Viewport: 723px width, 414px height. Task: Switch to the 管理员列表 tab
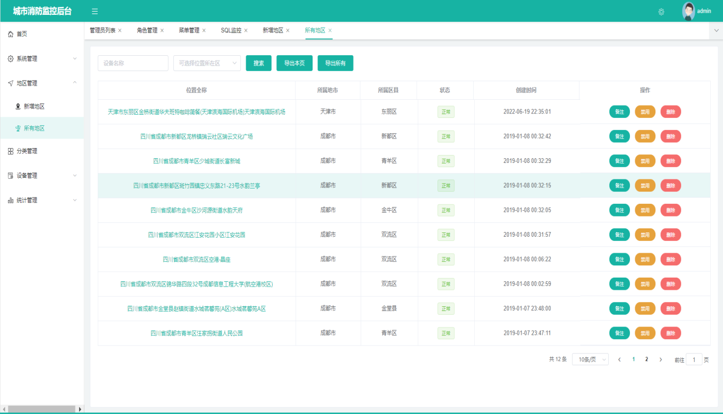tap(102, 30)
